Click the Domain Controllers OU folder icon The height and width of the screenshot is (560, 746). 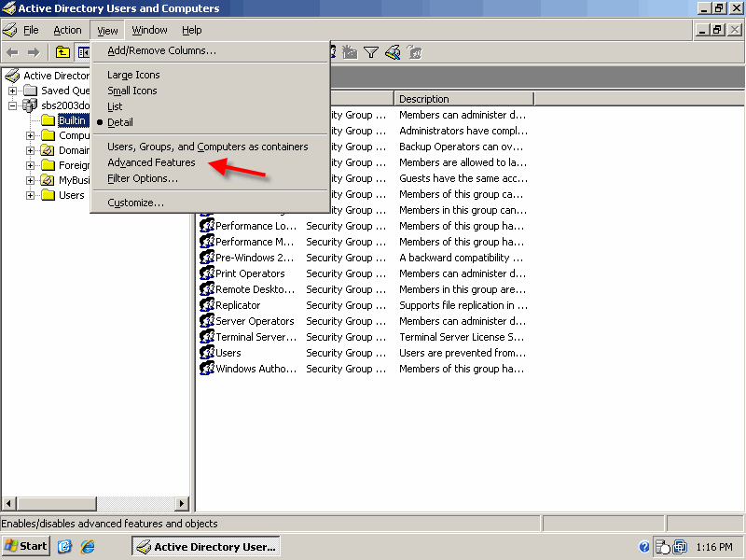[x=48, y=150]
